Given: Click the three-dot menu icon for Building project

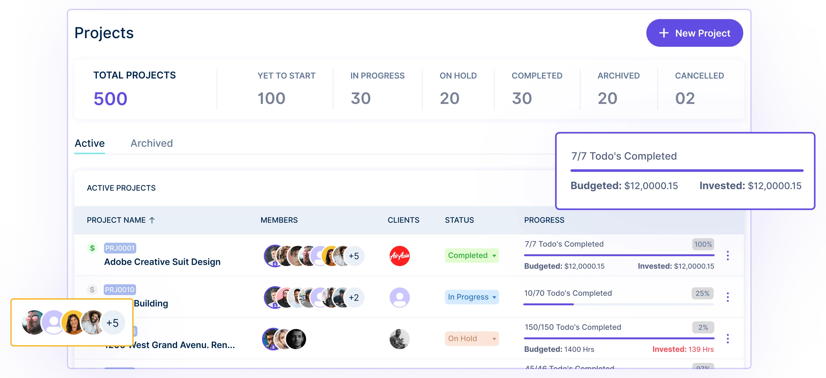Looking at the screenshot, I should pos(728,297).
